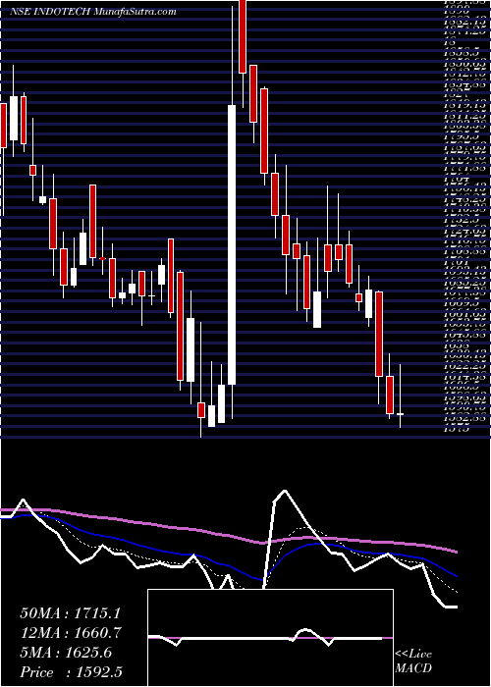The width and height of the screenshot is (491, 687).
Task: Click the tallest white candlestick
Action: coord(232,244)
